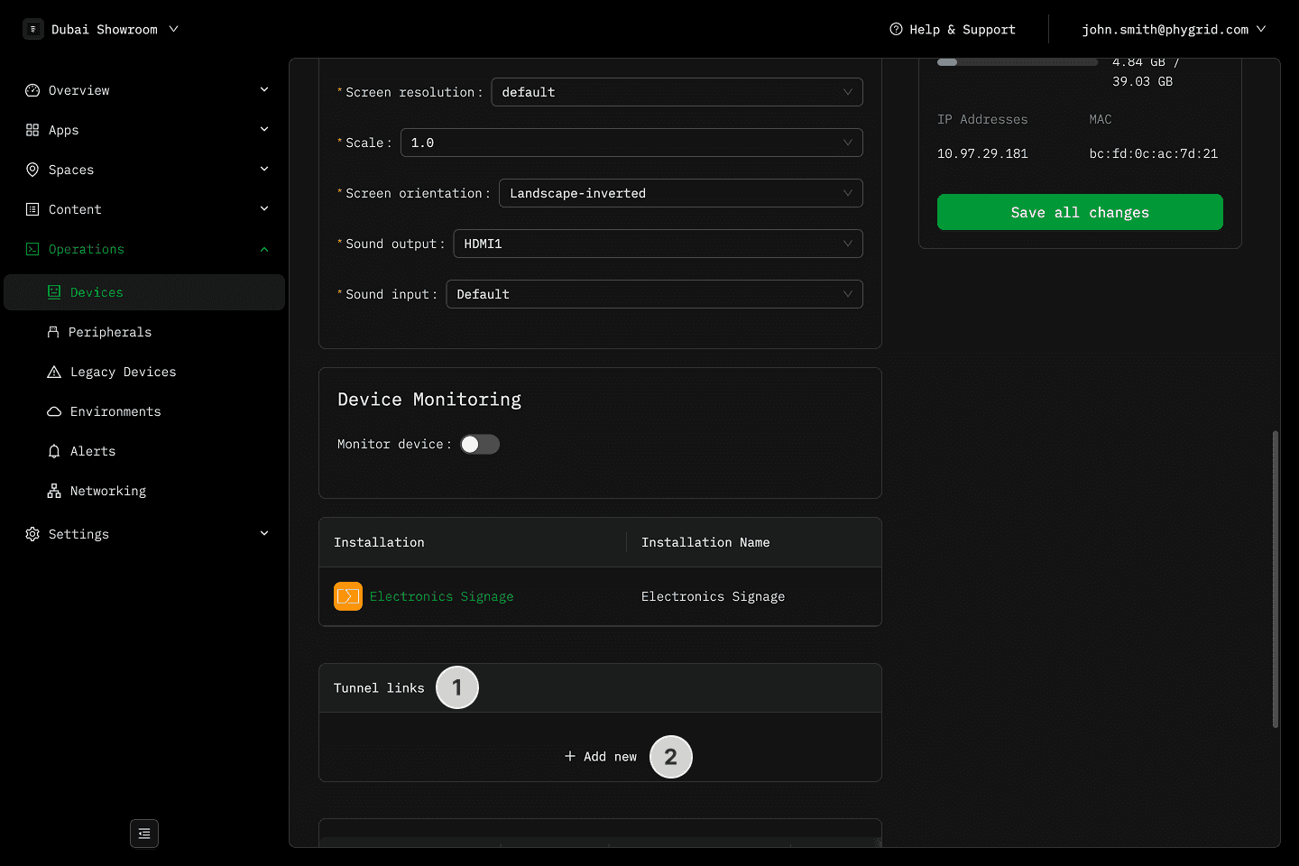Click the Installation column header
Image resolution: width=1299 pixels, height=866 pixels.
point(473,542)
